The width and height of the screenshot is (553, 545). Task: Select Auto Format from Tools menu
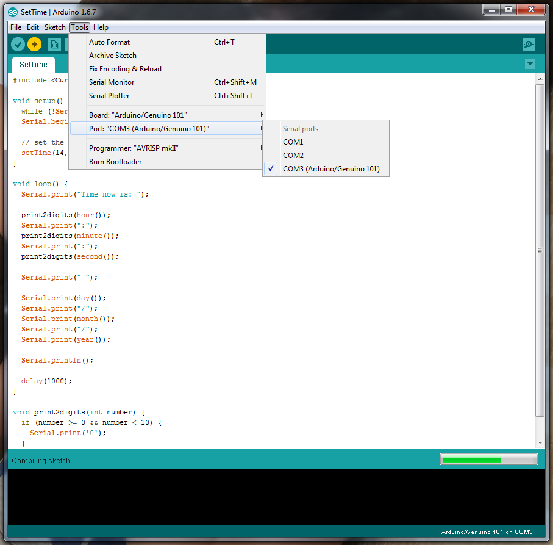pos(110,42)
